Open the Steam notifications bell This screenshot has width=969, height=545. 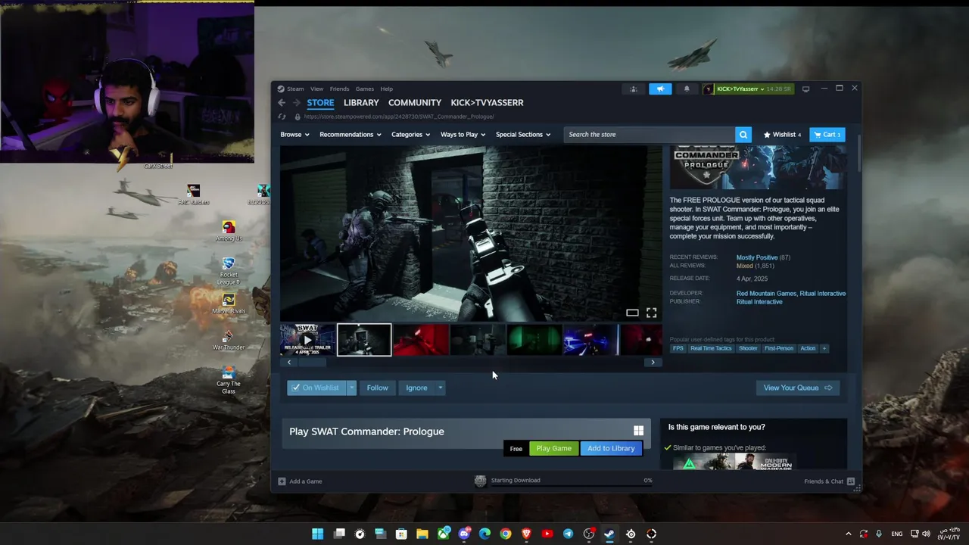point(687,89)
